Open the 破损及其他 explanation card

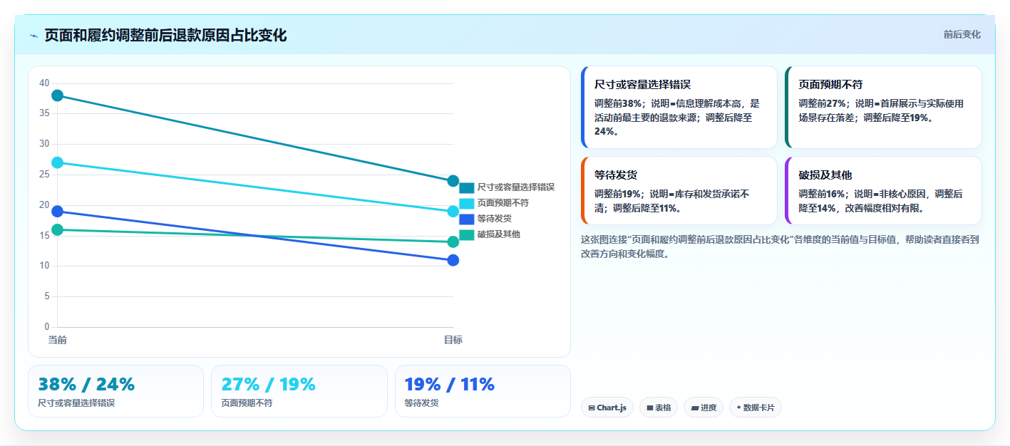(x=883, y=190)
